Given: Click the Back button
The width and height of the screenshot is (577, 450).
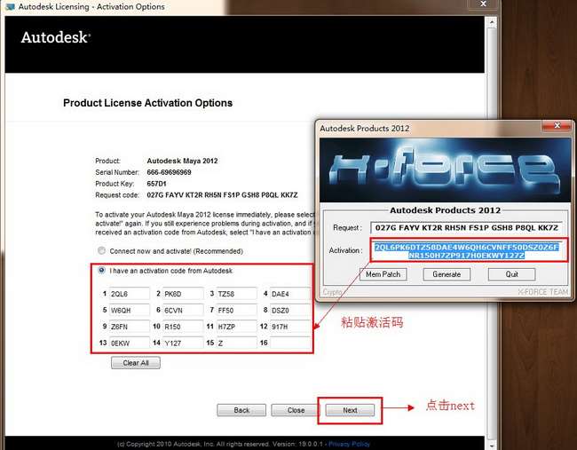Looking at the screenshot, I should (241, 410).
